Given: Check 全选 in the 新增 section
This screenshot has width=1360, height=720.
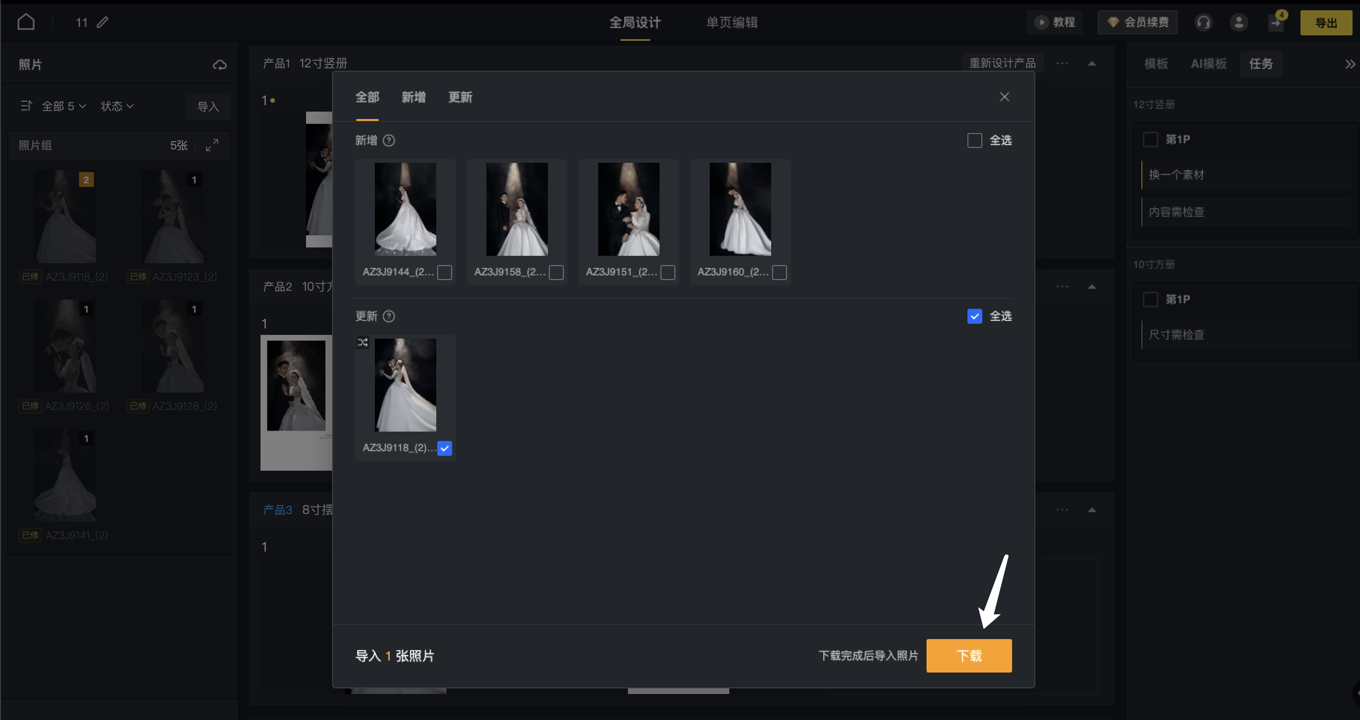Looking at the screenshot, I should pos(974,140).
